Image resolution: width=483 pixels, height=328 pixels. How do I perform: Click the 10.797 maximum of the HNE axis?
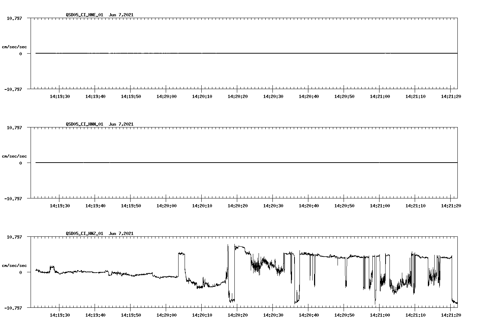click(x=14, y=18)
